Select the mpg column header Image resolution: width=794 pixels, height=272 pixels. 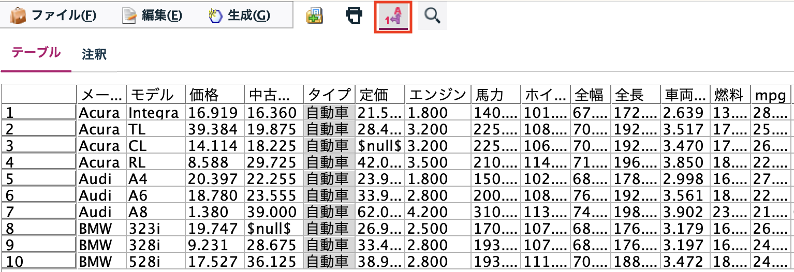point(771,95)
